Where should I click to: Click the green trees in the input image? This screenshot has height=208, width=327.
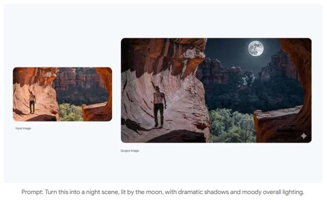[x=70, y=112]
